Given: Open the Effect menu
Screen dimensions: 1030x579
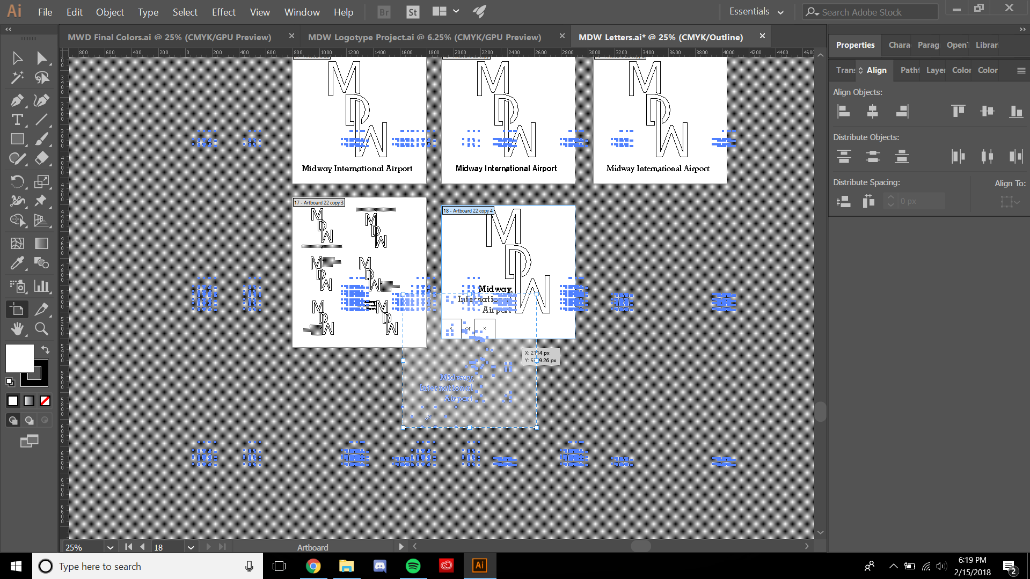Looking at the screenshot, I should [223, 12].
